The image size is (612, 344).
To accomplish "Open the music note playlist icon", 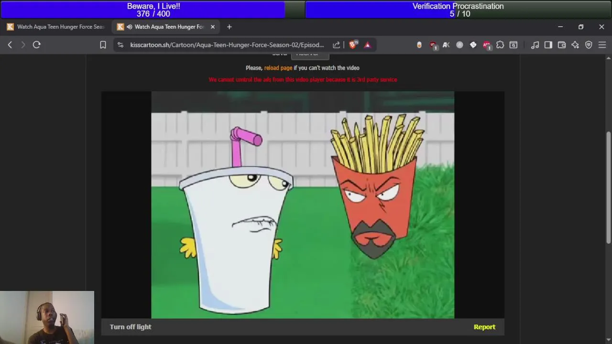I will point(535,45).
